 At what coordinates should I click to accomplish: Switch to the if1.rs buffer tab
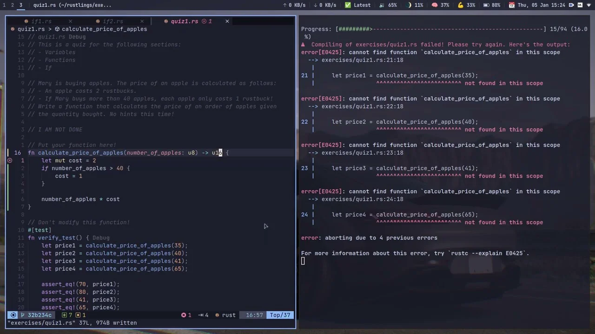[x=41, y=21]
